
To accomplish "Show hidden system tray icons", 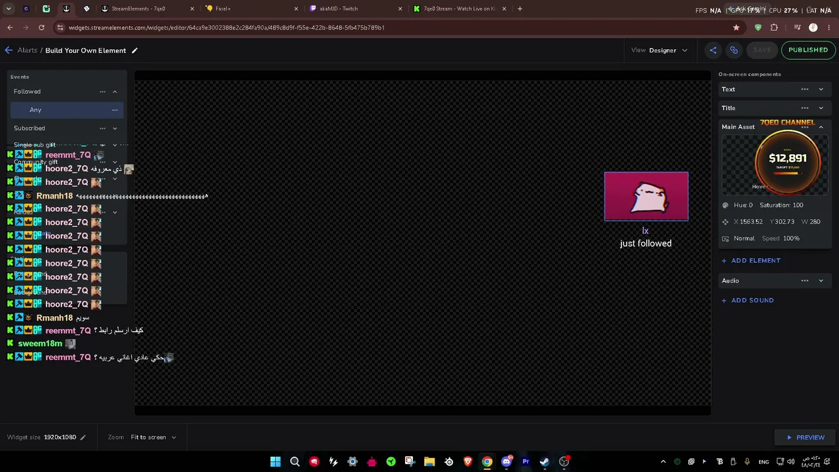I will click(663, 462).
